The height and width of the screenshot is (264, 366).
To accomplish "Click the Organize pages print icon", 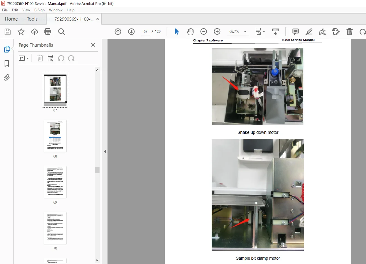I will [x=51, y=58].
